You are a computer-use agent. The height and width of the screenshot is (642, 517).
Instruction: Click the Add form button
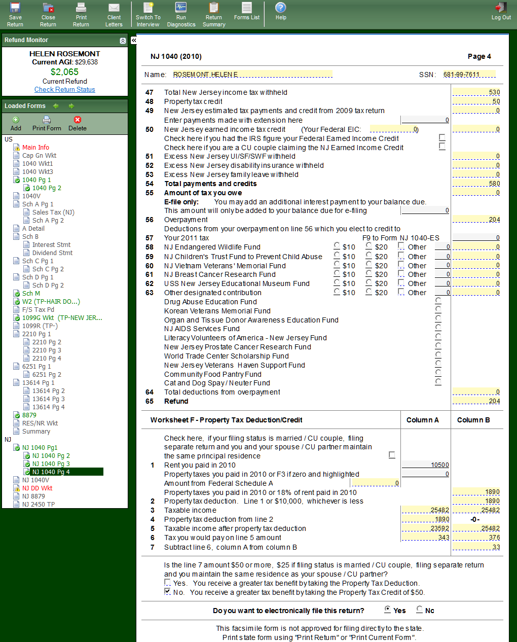pyautogui.click(x=16, y=123)
